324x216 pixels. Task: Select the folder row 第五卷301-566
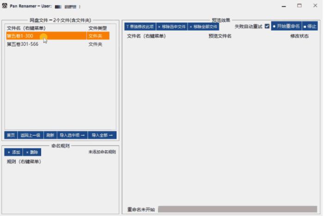click(58, 44)
